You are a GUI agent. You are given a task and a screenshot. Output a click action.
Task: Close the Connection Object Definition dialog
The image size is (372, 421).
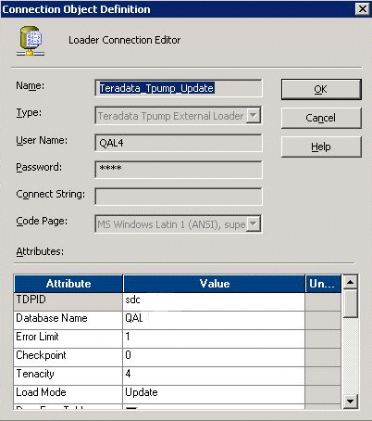pyautogui.click(x=363, y=8)
